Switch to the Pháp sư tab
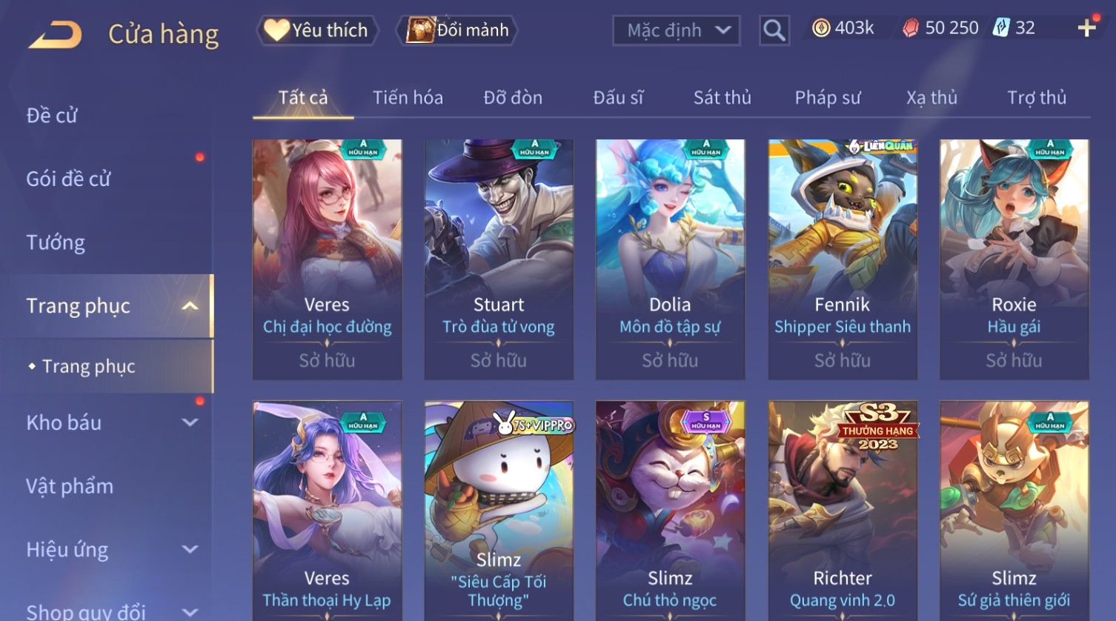This screenshot has width=1116, height=621. point(828,98)
